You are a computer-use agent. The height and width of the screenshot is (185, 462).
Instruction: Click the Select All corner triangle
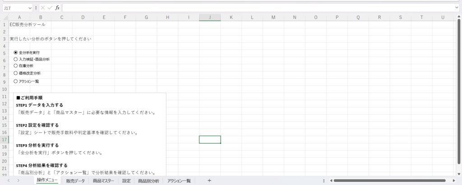pyautogui.click(x=5, y=18)
